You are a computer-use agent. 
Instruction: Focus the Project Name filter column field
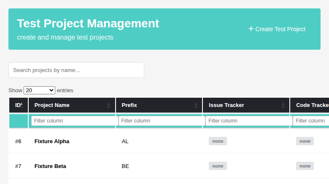(75, 121)
